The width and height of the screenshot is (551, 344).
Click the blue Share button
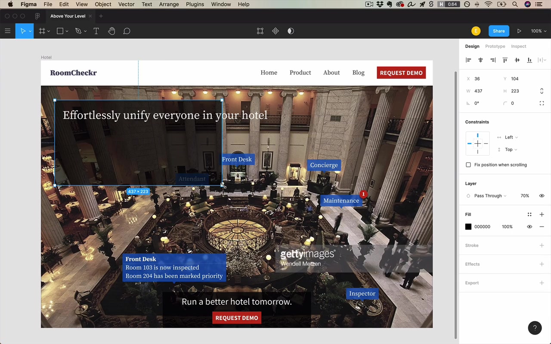click(x=498, y=31)
